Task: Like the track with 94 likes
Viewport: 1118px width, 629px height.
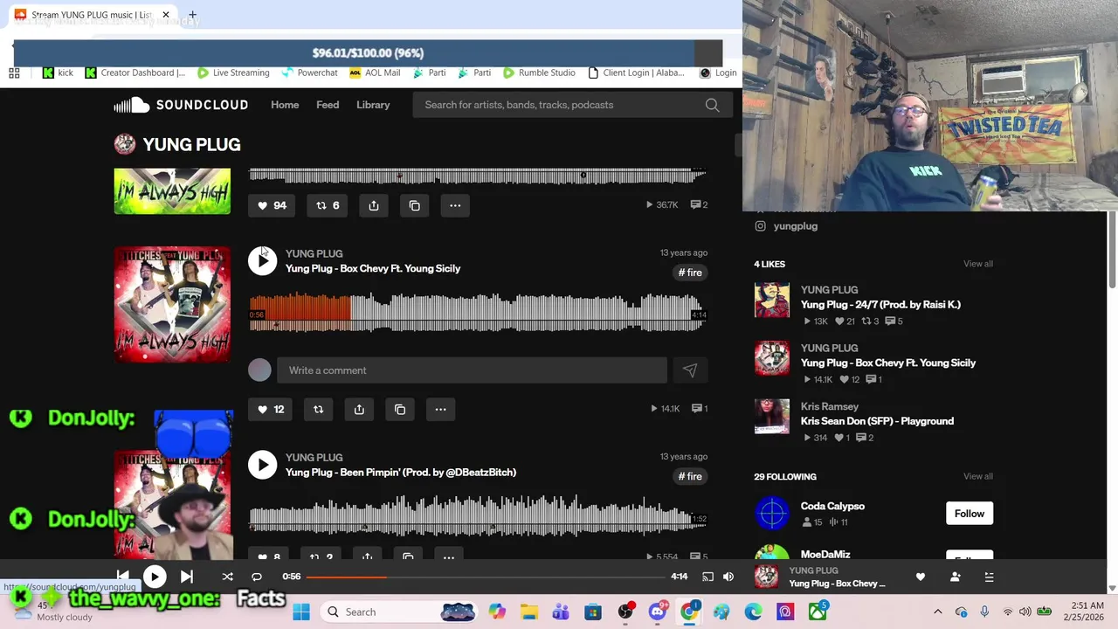Action: [x=271, y=205]
